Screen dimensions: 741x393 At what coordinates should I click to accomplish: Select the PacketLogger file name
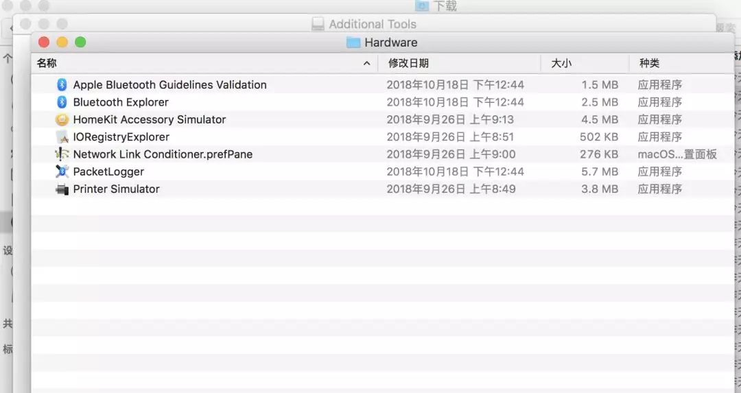[108, 171]
